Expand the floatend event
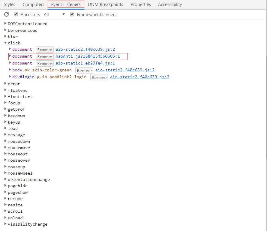This screenshot has width=267, height=231. tap(5, 90)
